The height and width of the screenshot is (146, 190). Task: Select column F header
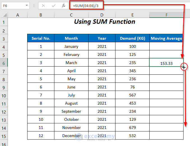[166, 15]
